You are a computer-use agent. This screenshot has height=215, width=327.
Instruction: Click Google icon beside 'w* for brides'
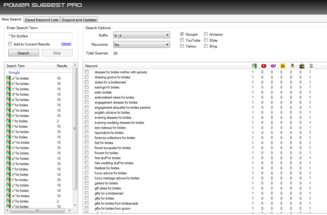[8, 196]
